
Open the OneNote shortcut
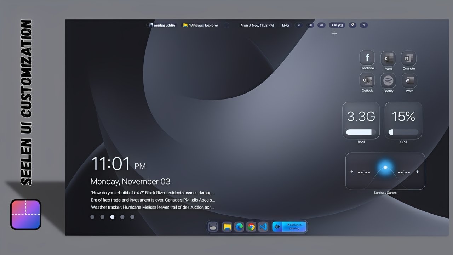point(408,58)
